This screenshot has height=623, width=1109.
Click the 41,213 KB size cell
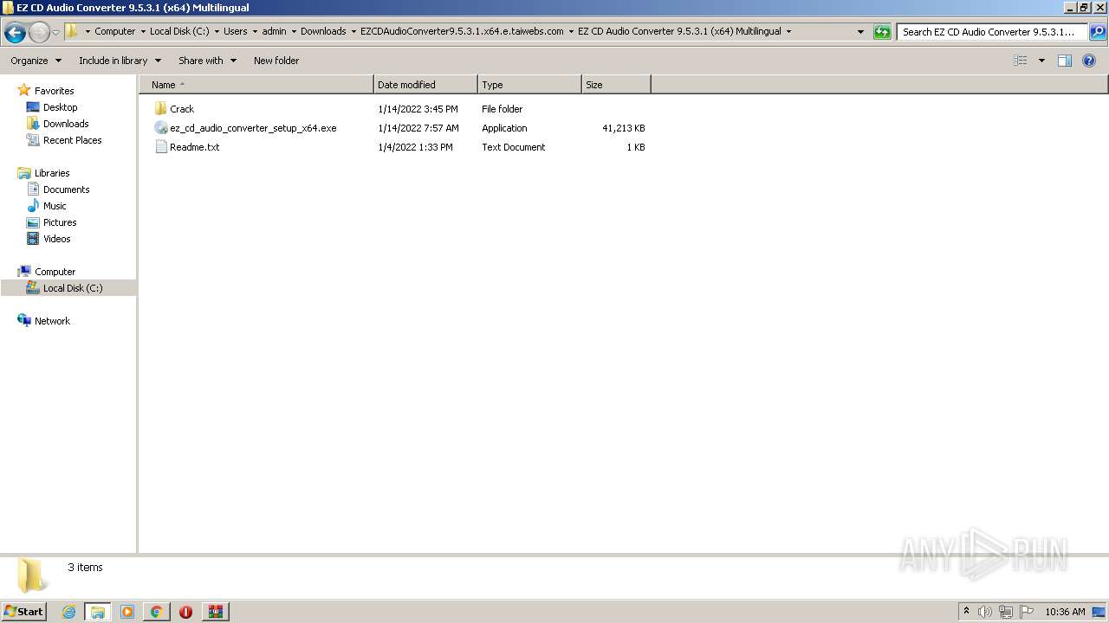(x=623, y=128)
